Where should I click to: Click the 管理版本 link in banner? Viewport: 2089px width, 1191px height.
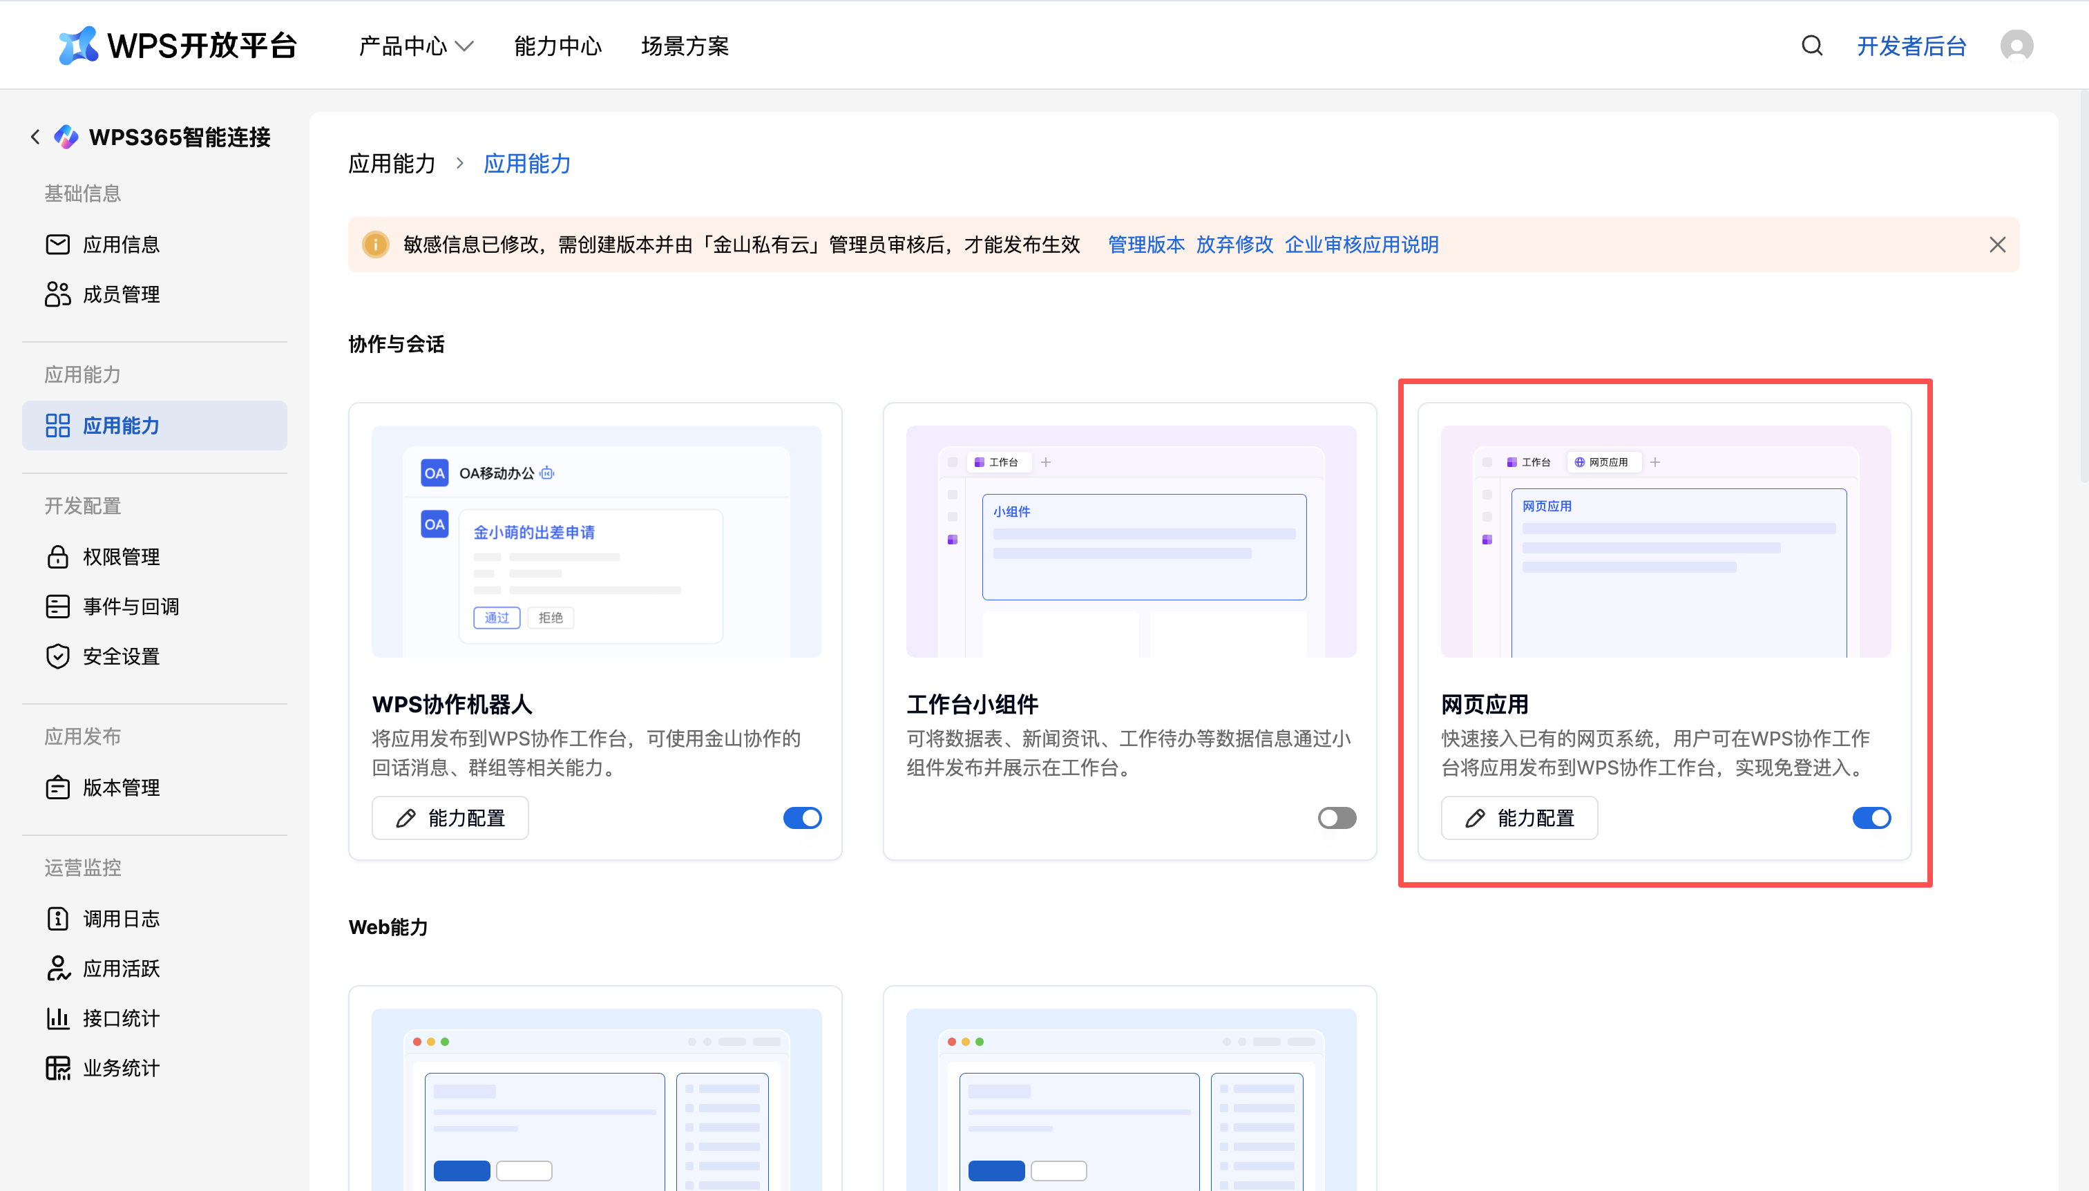point(1145,244)
